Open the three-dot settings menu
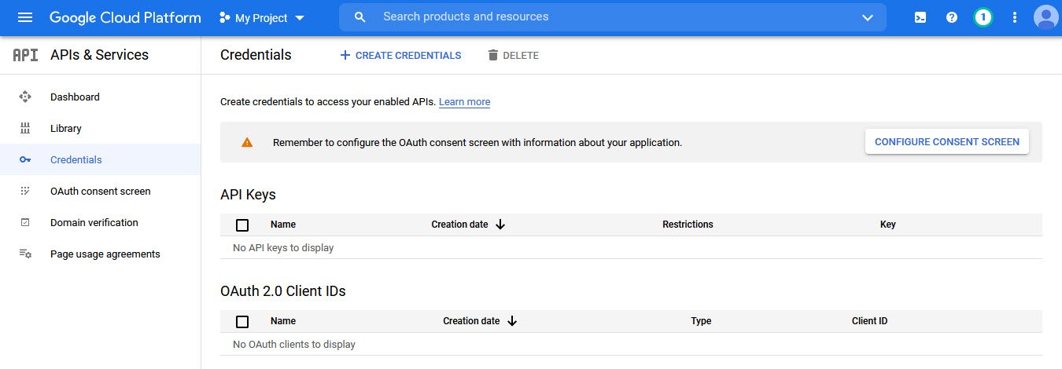 (x=1014, y=17)
